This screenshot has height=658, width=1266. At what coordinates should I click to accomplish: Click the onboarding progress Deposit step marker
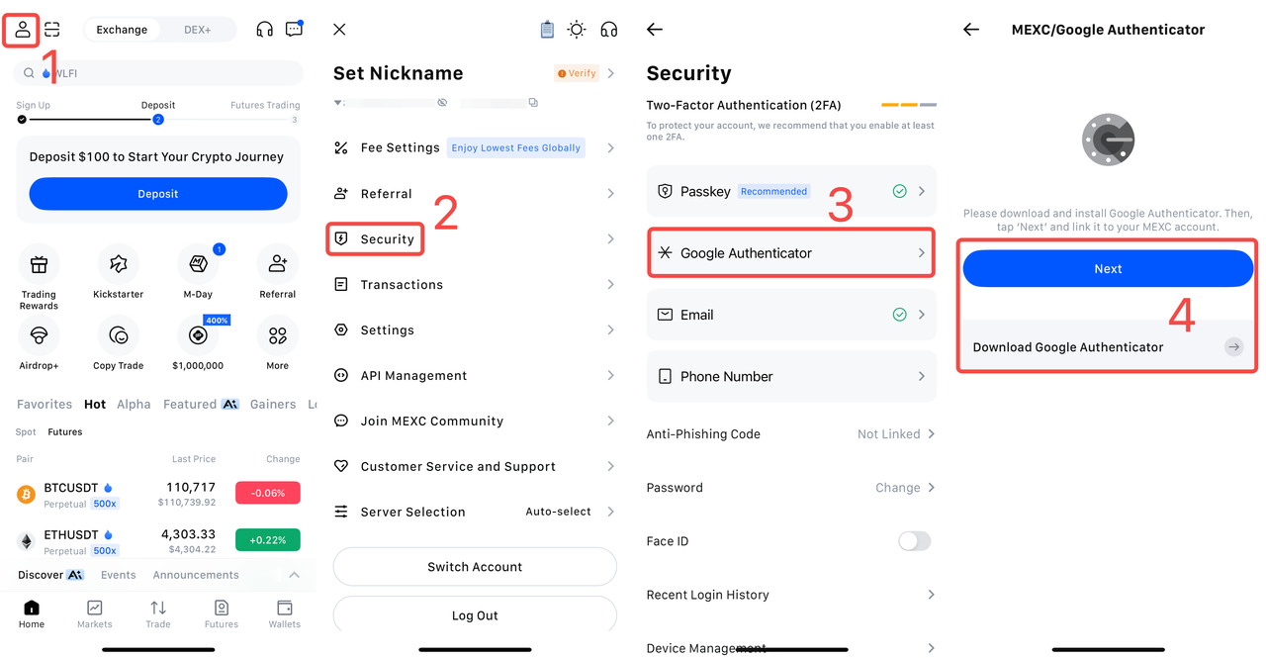pos(157,120)
